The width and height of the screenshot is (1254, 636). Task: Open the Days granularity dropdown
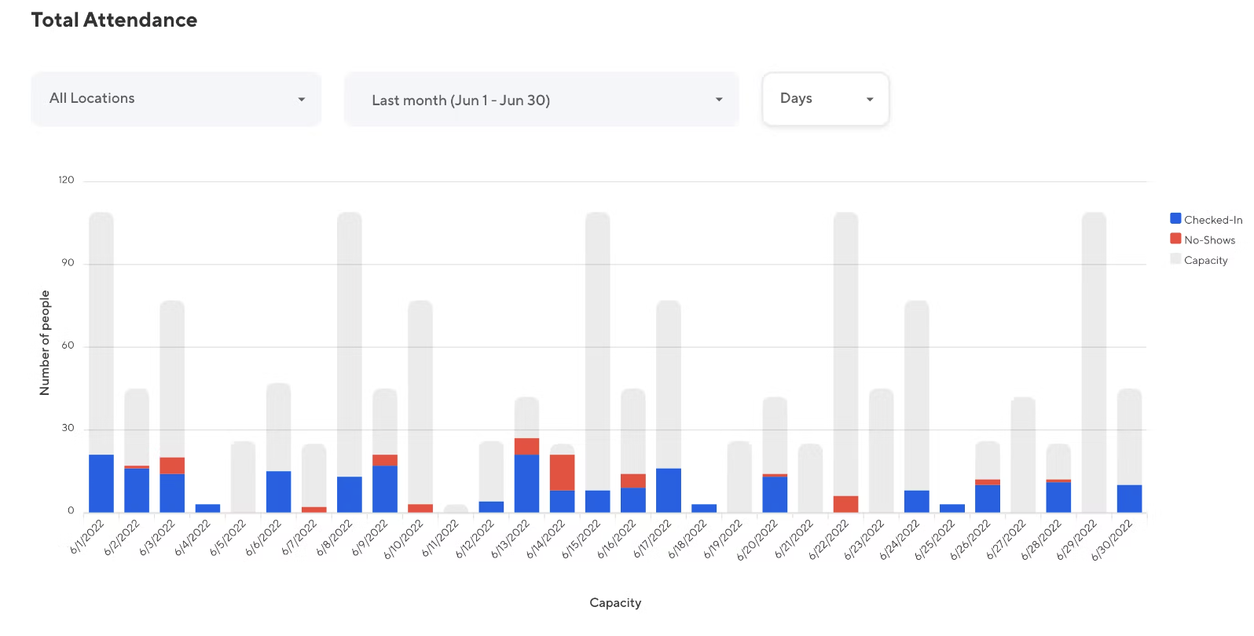pos(825,99)
